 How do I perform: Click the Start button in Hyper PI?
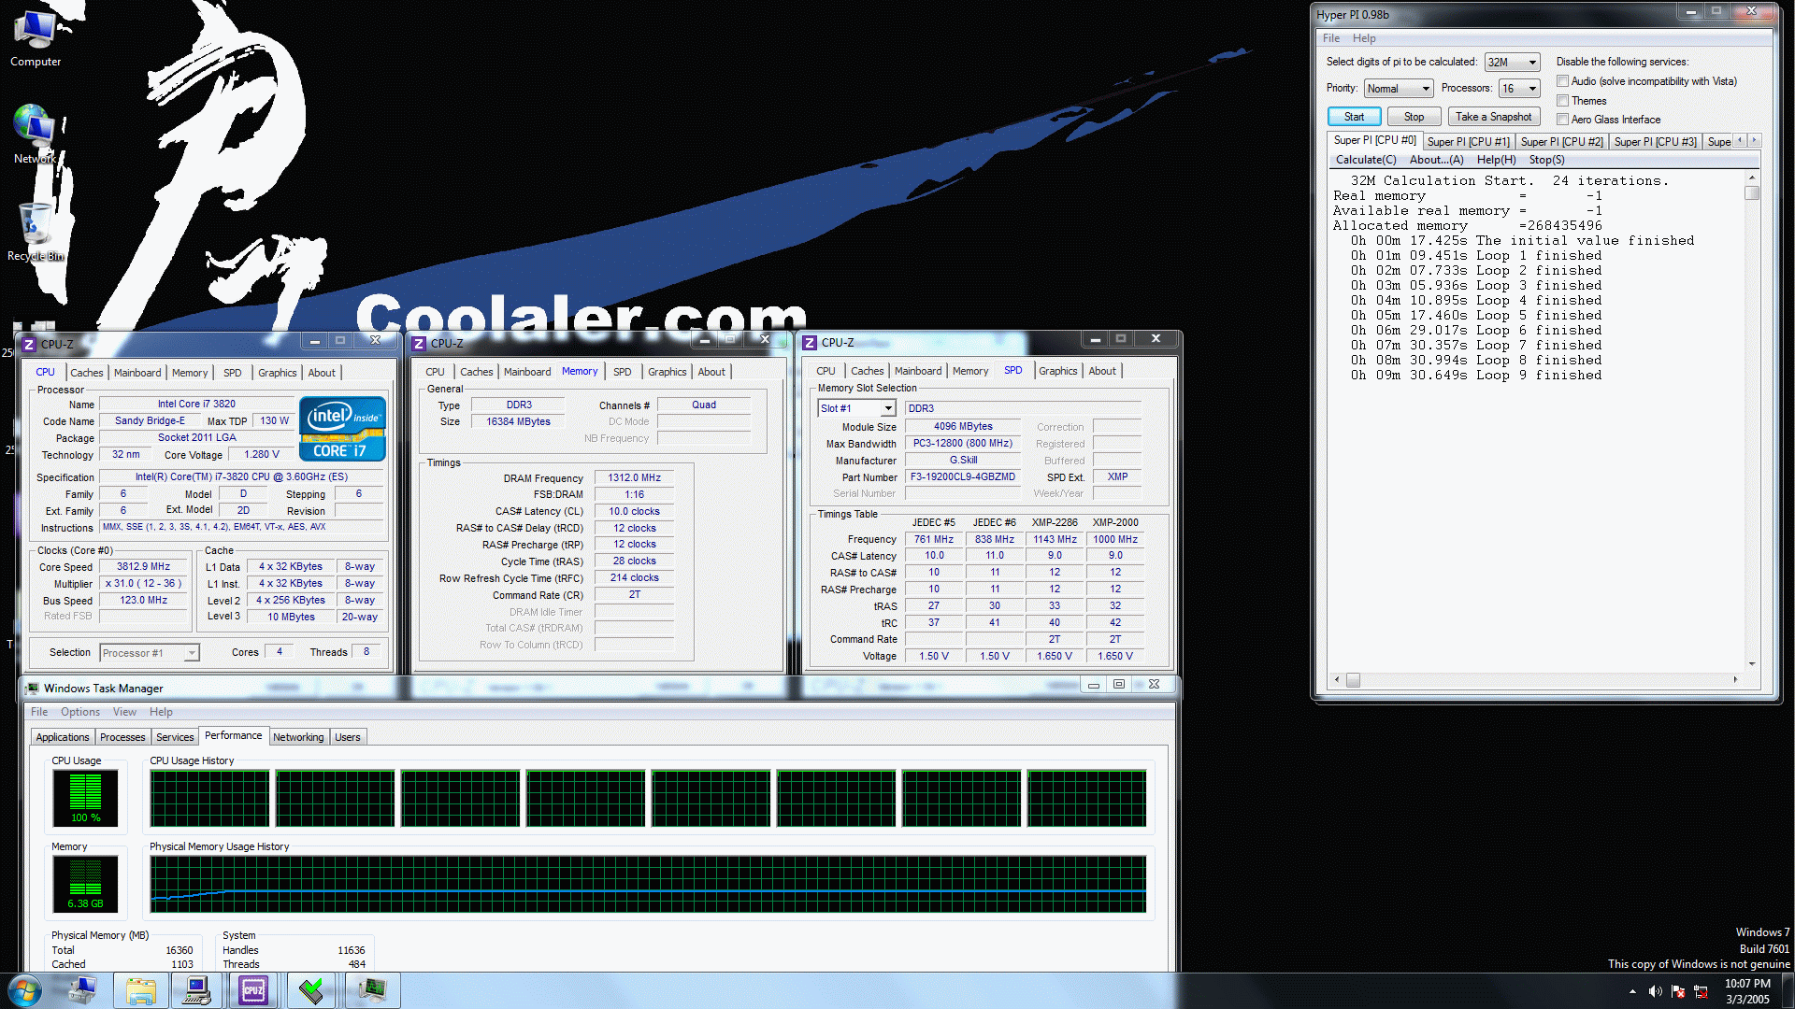tap(1354, 117)
